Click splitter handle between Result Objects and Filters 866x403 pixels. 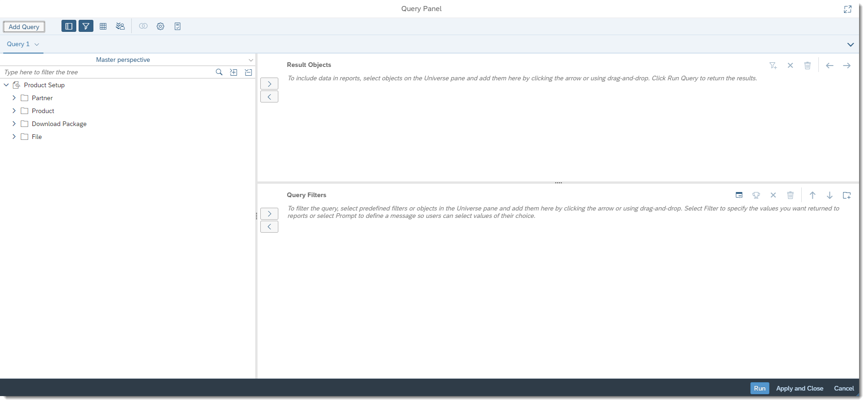pyautogui.click(x=558, y=183)
